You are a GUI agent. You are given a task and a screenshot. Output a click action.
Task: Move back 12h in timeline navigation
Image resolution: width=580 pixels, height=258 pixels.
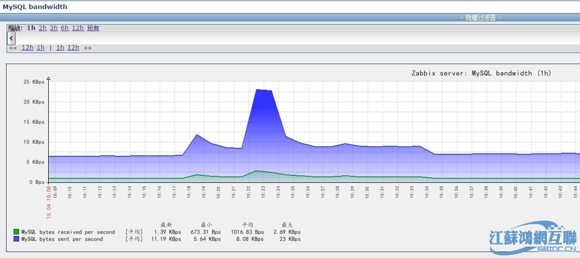(x=28, y=48)
